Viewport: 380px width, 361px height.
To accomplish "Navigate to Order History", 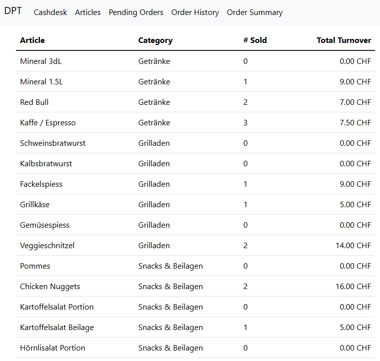I will tap(195, 12).
